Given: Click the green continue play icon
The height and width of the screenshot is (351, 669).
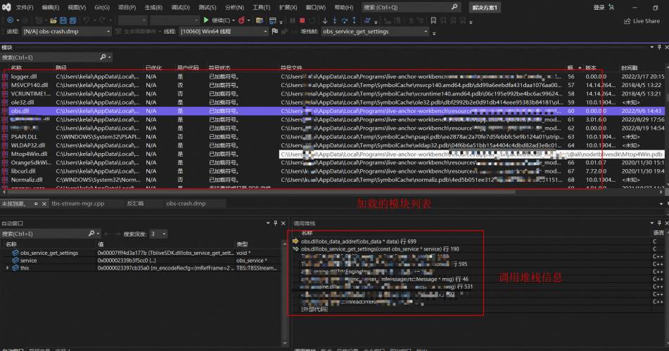Looking at the screenshot, I should tap(206, 20).
